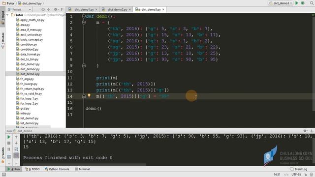Open the dict_demo3 run configuration dropdown
The width and height of the screenshot is (315, 177).
tap(281, 3)
